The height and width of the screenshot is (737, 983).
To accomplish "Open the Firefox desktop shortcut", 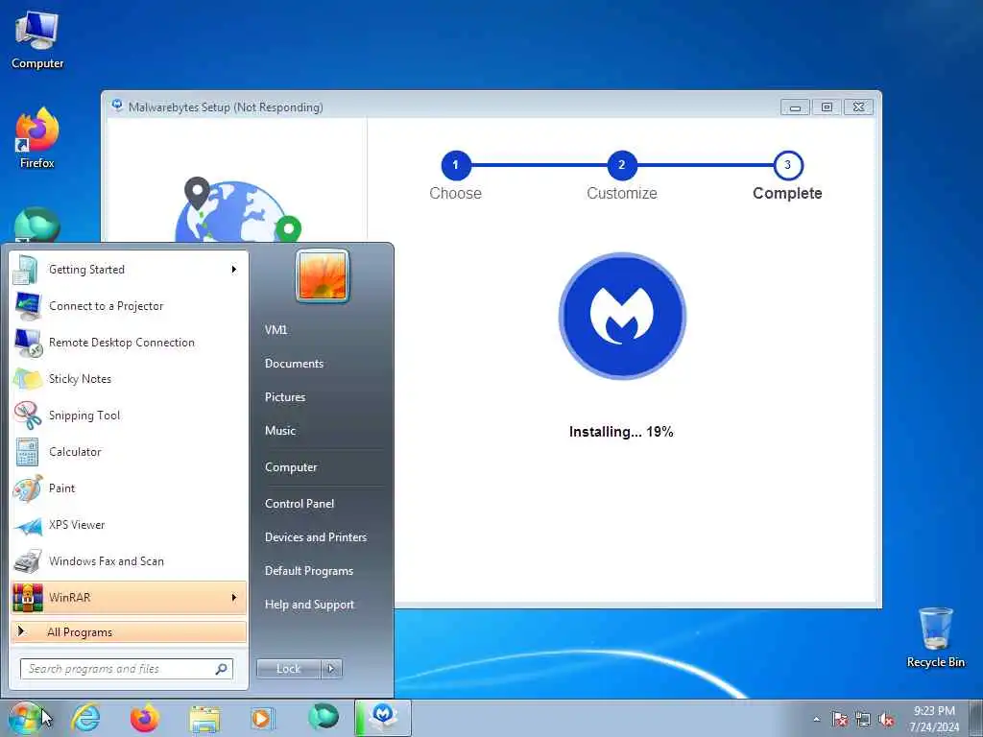I will point(37,138).
